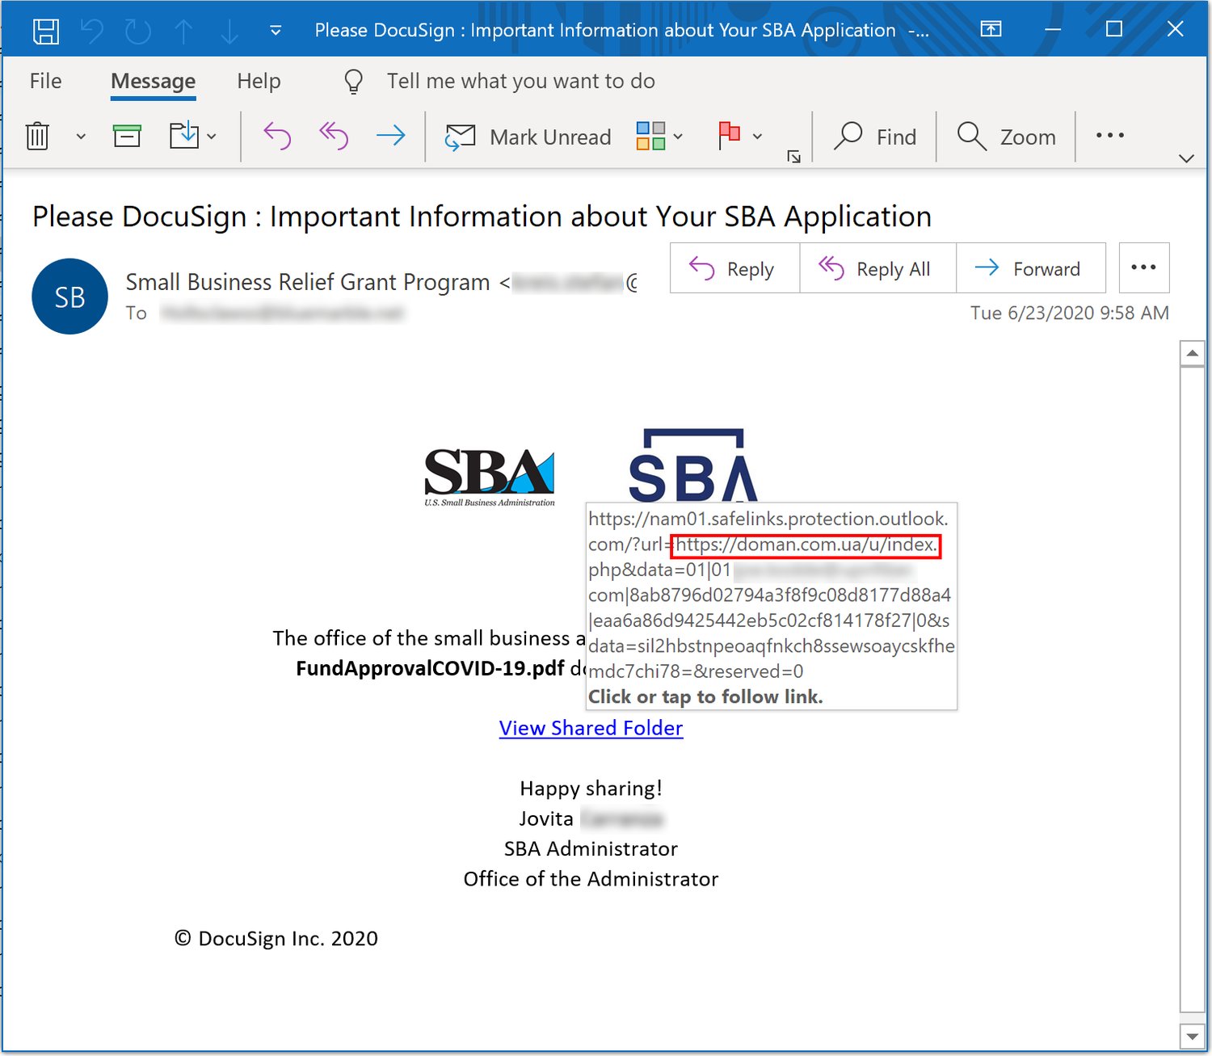Click Tell me what you want to do
Image resolution: width=1212 pixels, height=1056 pixels.
[x=520, y=81]
